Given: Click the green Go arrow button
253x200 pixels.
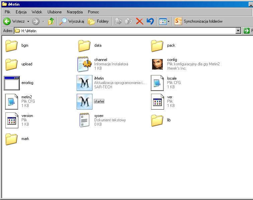Looking at the screenshot, I should tap(246, 31).
